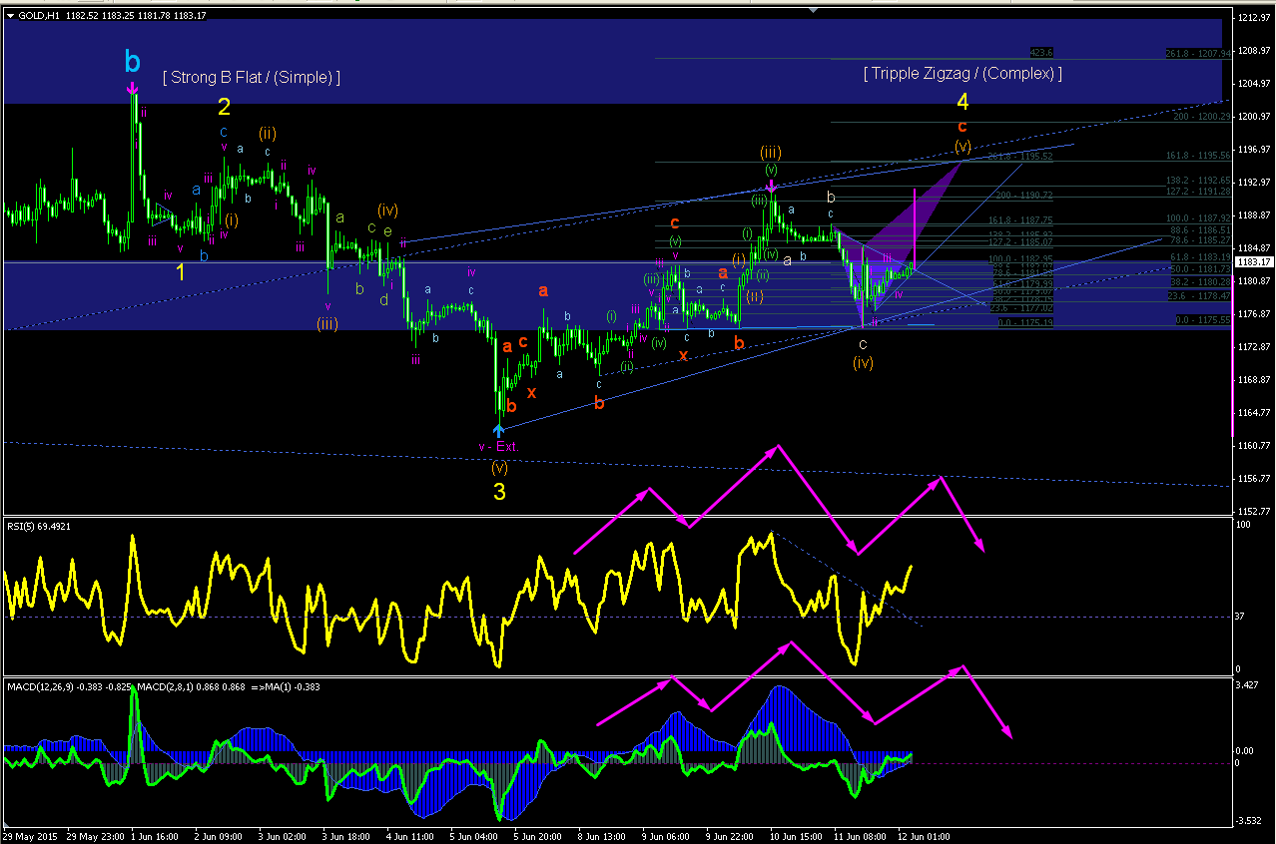Select the '261.8 - 1207.94' Fibonacci label
Screen dimensions: 1276x844
(x=1198, y=53)
